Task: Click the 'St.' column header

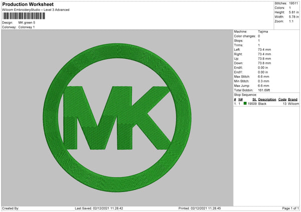Action: (x=254, y=99)
